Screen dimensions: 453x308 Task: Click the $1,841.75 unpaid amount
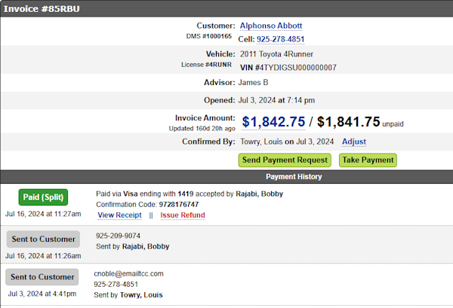(x=348, y=122)
